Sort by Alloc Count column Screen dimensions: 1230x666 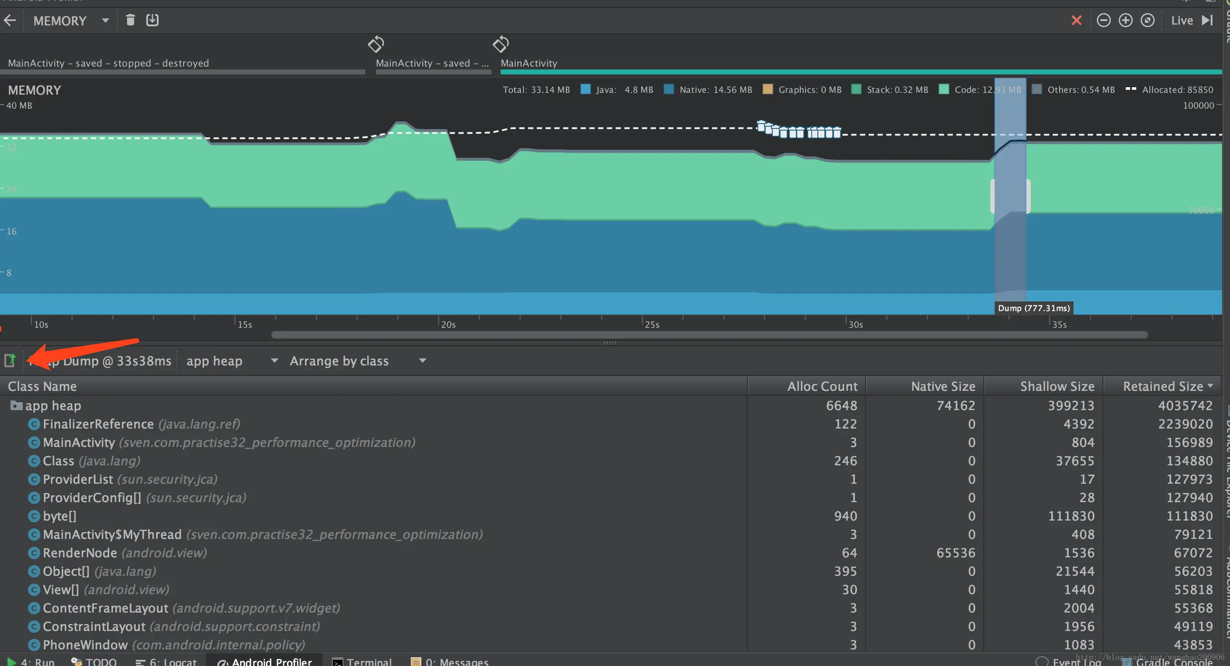click(x=807, y=386)
